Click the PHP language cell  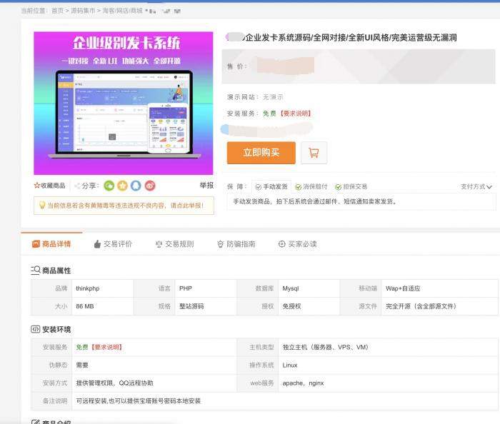(206, 288)
